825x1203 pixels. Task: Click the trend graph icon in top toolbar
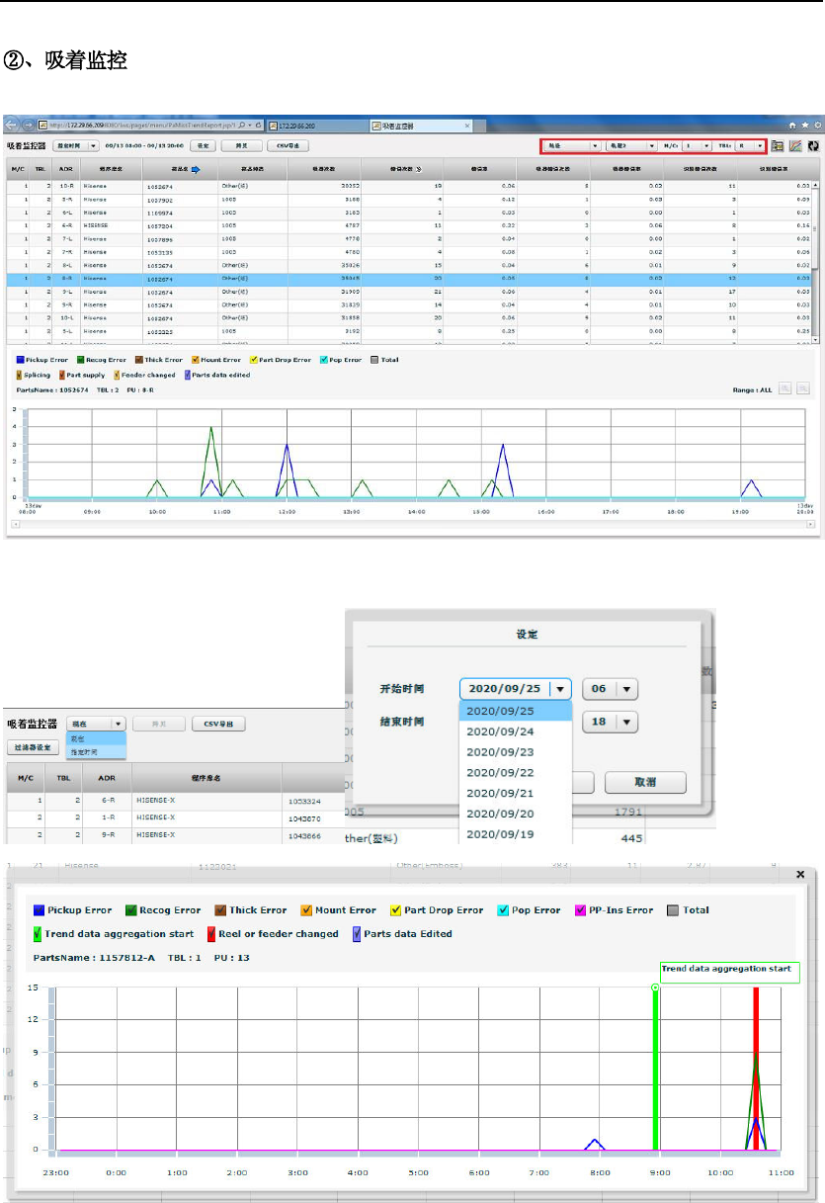(794, 145)
